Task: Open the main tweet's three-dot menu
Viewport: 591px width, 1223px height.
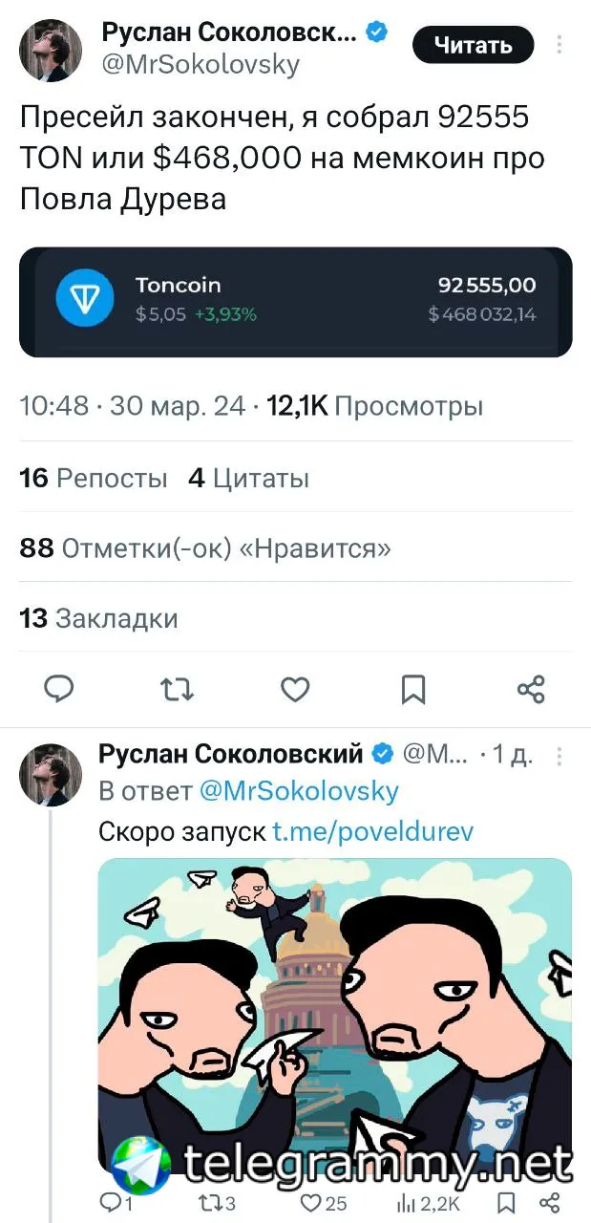Action: coord(559,45)
